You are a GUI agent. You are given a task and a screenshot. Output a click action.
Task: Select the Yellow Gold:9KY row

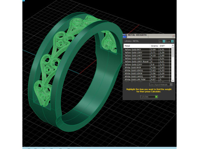(x=148, y=50)
